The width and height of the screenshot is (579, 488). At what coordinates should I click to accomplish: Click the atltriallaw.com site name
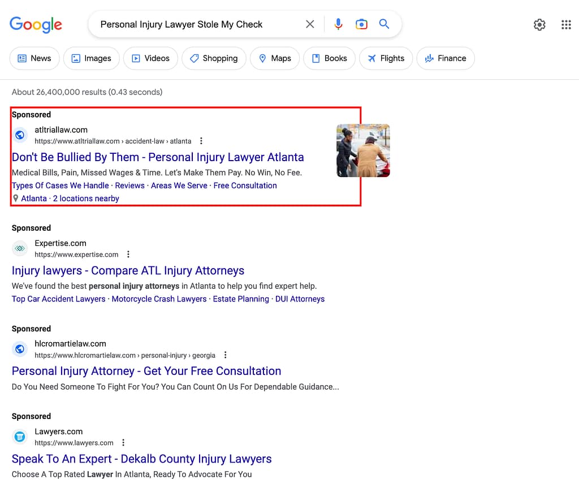point(61,129)
